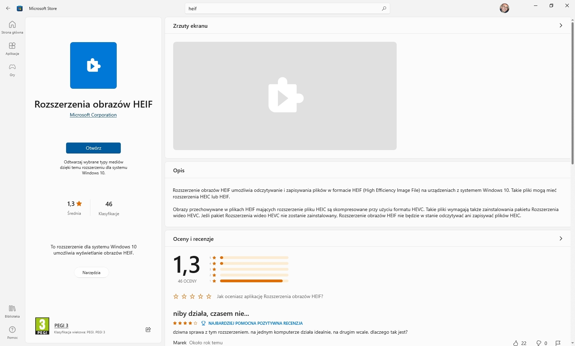575x346 pixels.
Task: Click the Narzędzia button
Action: click(x=91, y=272)
